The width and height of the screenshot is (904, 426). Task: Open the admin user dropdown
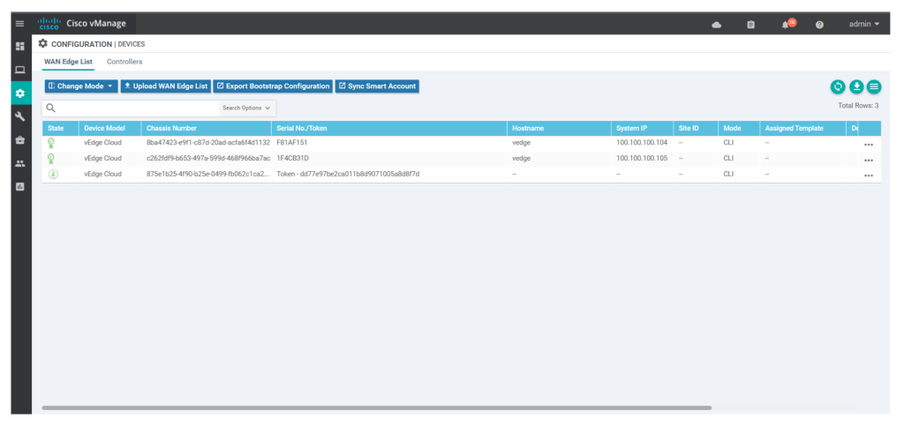tap(863, 25)
